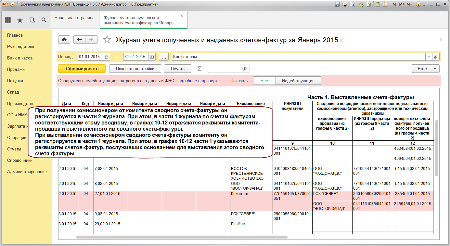Click the M+ memory add button
450x246 pixels.
click(x=402, y=5)
